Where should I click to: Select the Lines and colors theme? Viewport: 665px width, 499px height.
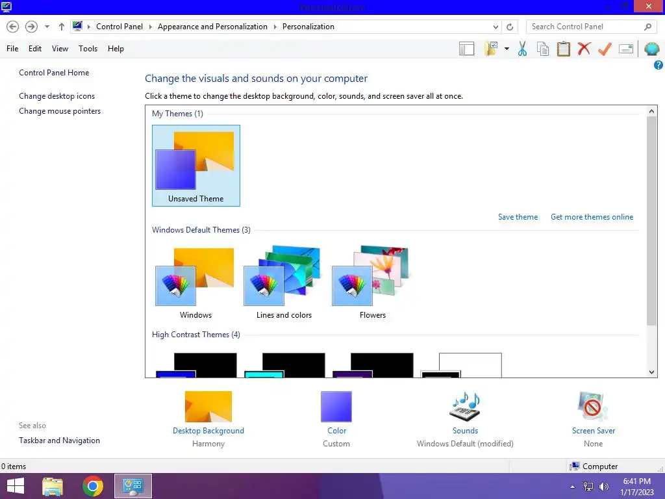click(284, 283)
